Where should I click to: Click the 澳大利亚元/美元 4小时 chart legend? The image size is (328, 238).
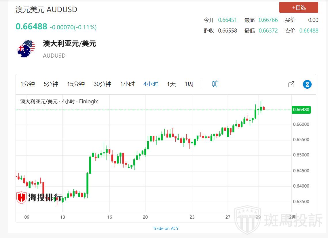coord(59,102)
